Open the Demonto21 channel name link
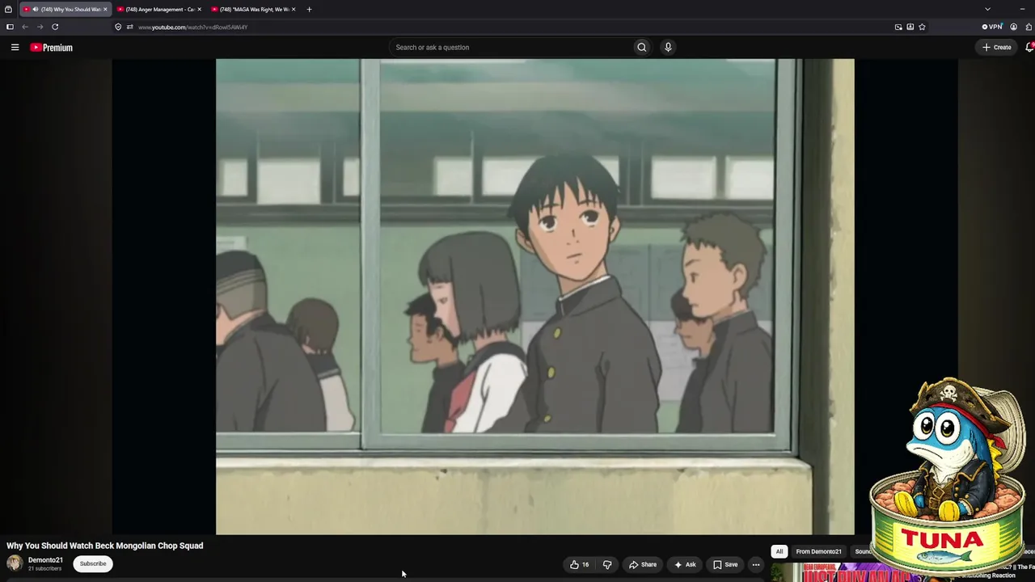Image resolution: width=1035 pixels, height=582 pixels. [45, 560]
